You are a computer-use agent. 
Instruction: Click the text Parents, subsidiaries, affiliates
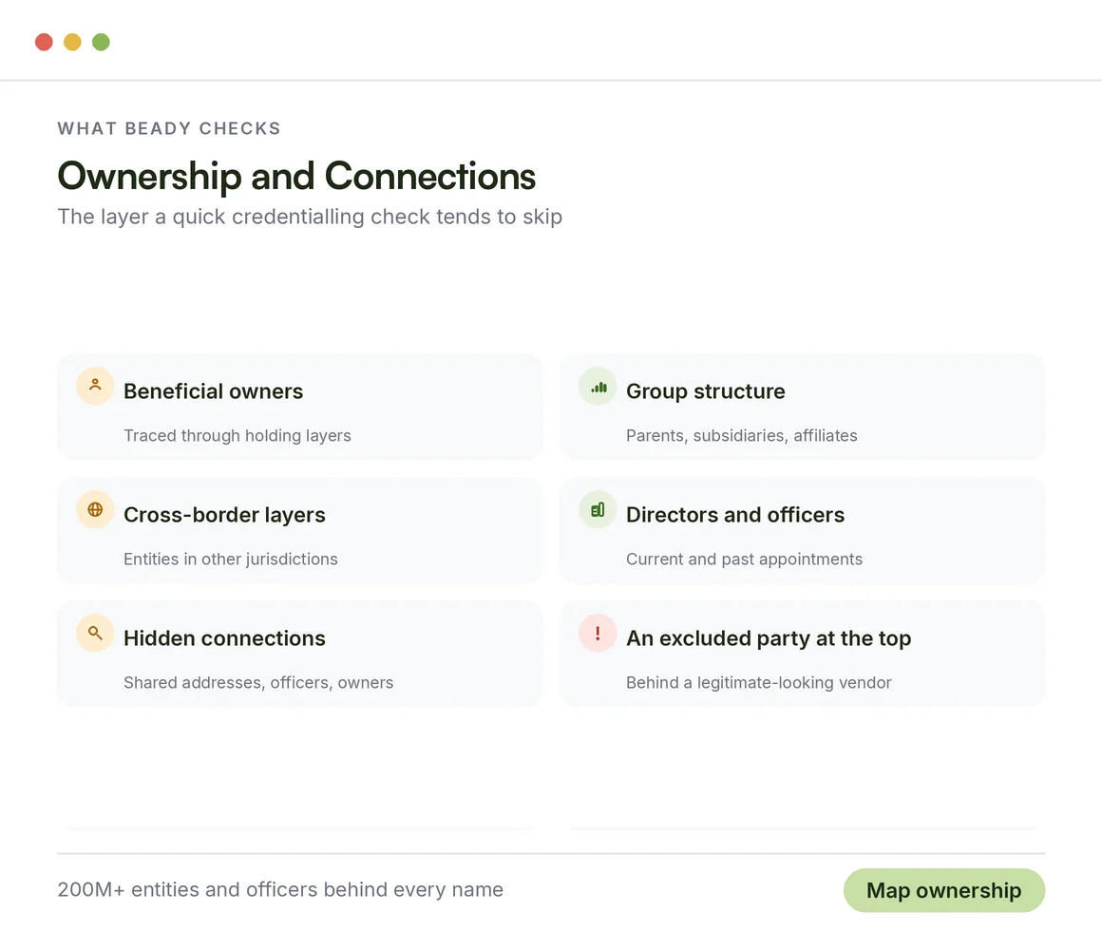(741, 436)
